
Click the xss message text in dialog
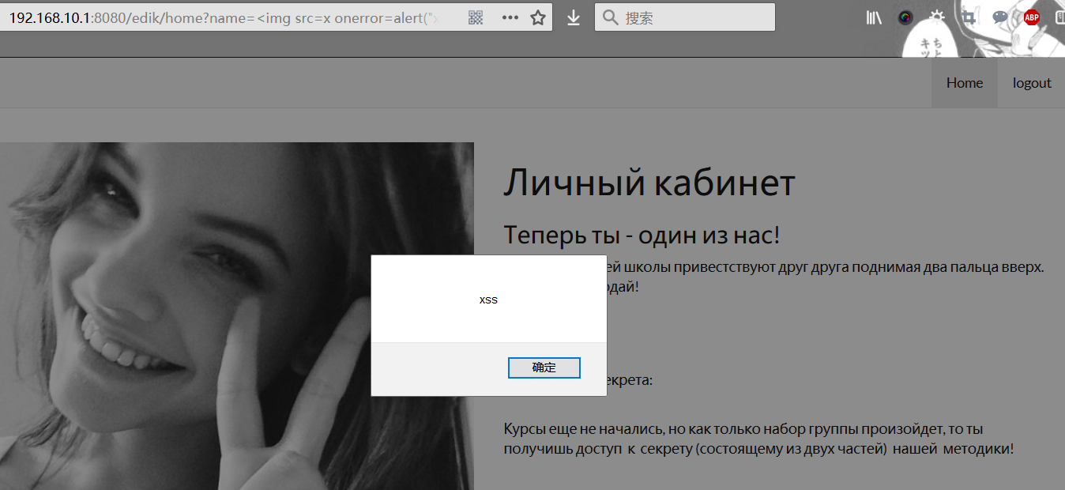(488, 300)
